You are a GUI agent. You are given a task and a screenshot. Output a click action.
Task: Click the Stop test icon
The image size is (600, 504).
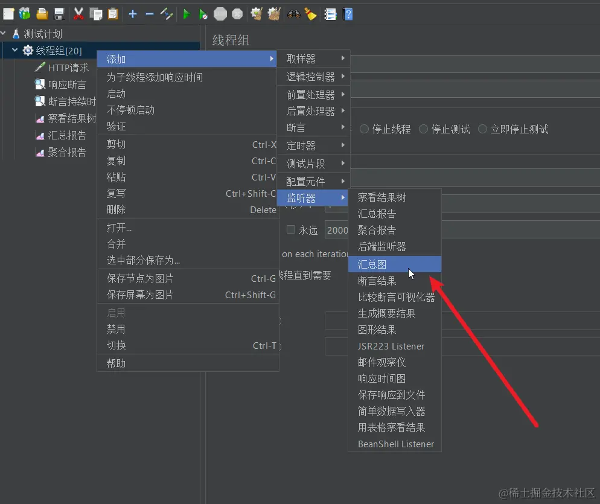[x=220, y=14]
